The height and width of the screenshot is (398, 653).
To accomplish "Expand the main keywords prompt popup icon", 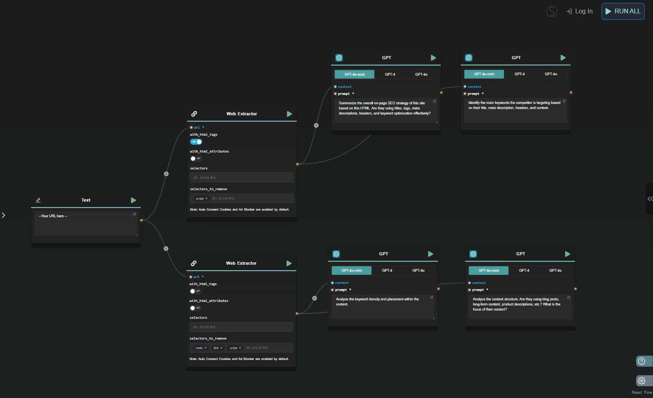I will click(564, 101).
